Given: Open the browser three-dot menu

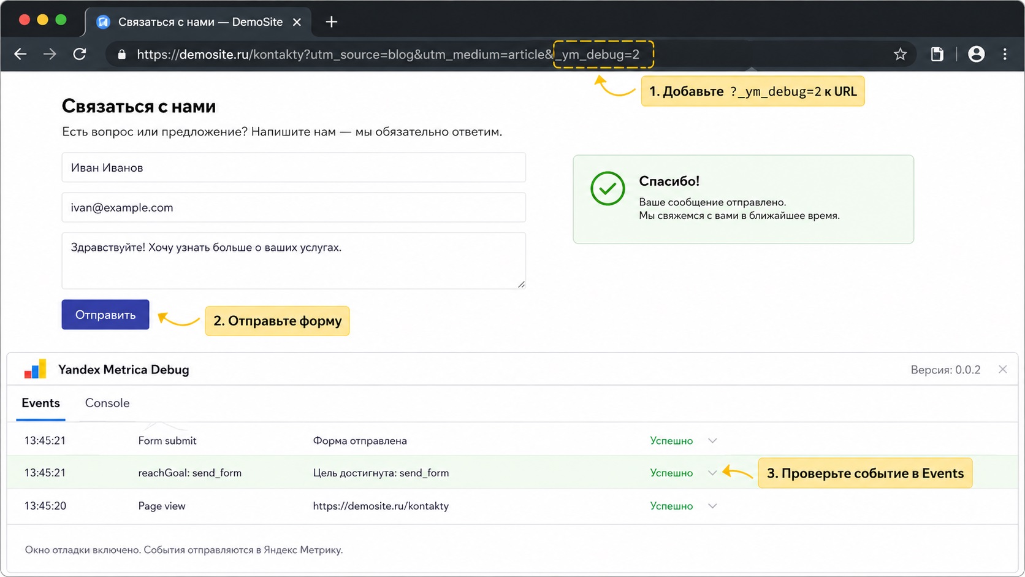Looking at the screenshot, I should (x=1005, y=54).
